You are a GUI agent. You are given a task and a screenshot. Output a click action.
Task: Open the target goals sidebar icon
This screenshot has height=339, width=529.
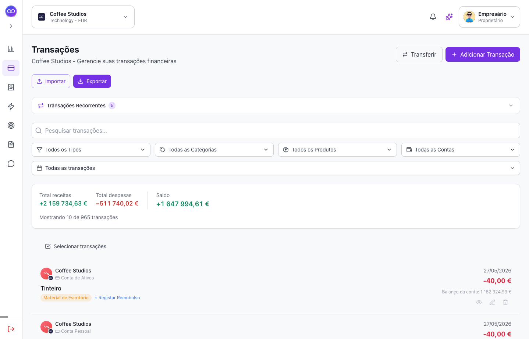(x=11, y=125)
